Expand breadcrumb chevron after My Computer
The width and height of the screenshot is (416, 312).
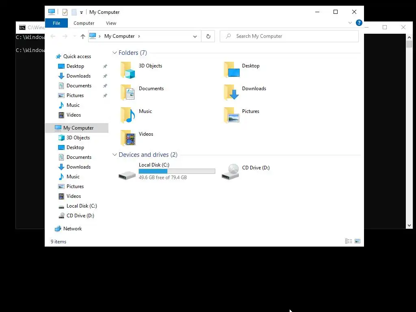[139, 36]
